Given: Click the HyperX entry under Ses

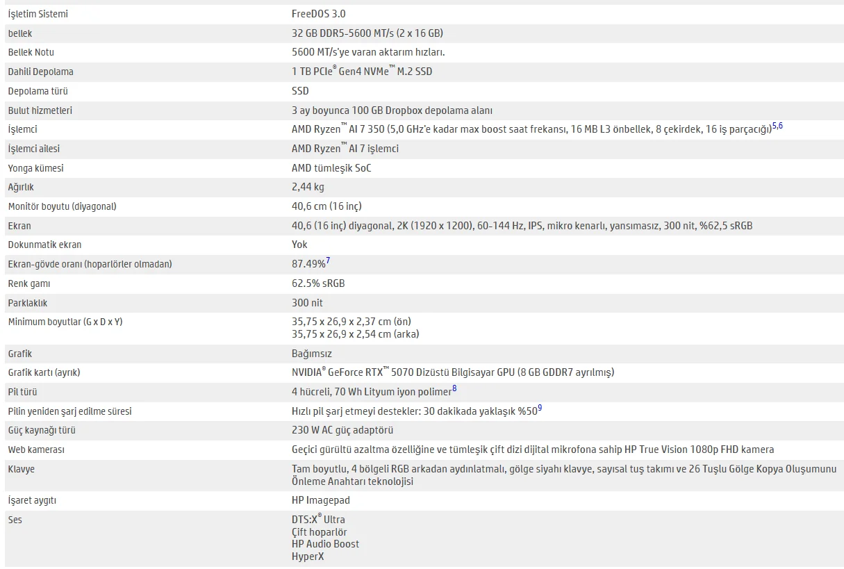Looking at the screenshot, I should click(308, 556).
